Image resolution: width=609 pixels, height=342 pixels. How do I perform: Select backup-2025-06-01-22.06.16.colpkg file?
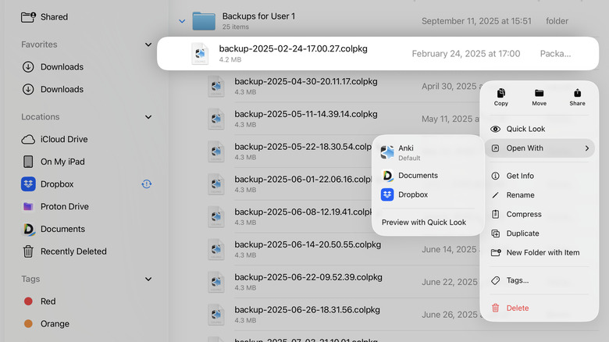tap(293, 179)
